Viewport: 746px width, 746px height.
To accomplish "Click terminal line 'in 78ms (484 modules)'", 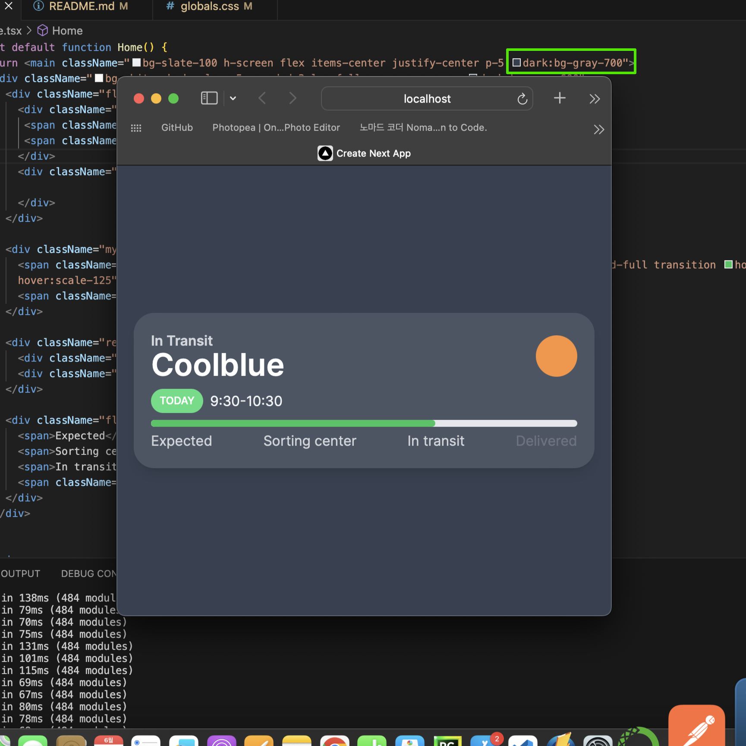I will click(64, 718).
